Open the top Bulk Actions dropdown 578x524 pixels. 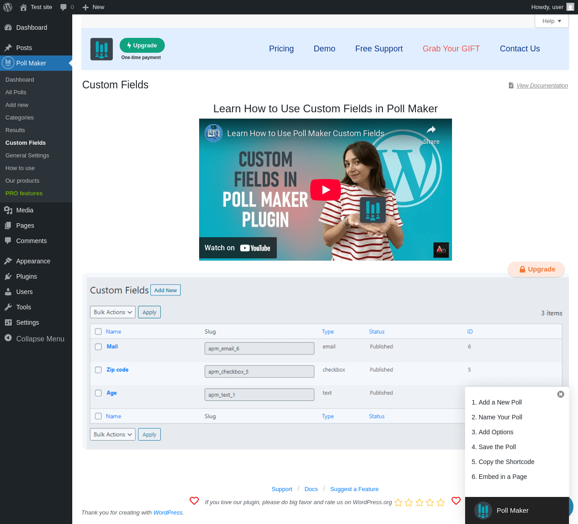click(112, 312)
